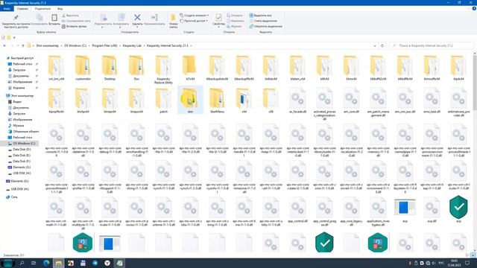Viewport: 477px width, 268px height.
Task: Go up one folder level arrow
Action: point(23,46)
